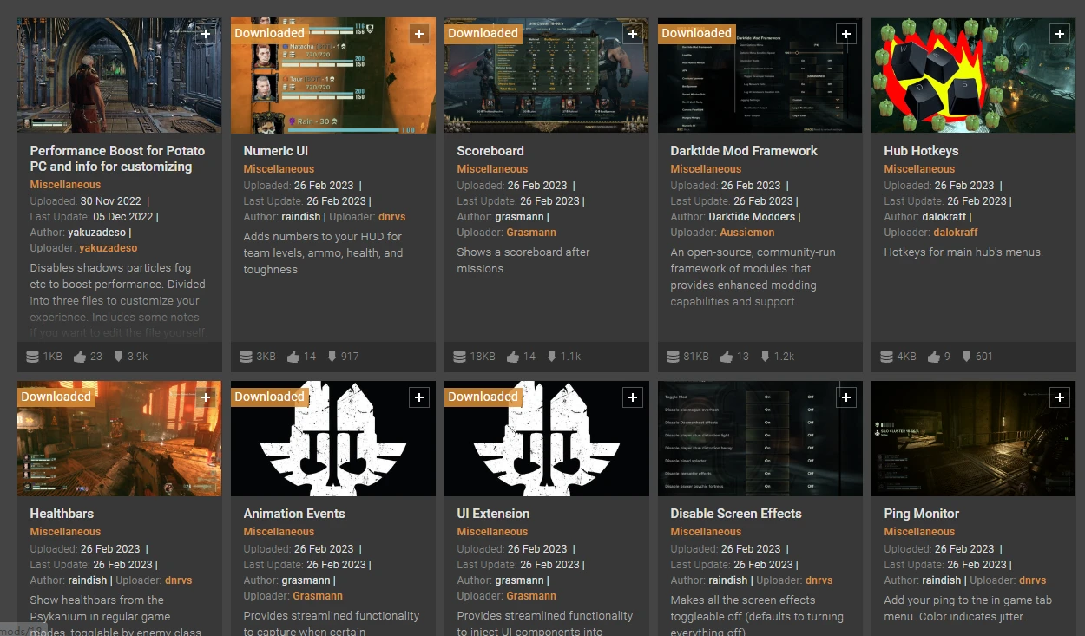1085x636 pixels.
Task: Open the Ping Monitor mod title
Action: tap(922, 514)
